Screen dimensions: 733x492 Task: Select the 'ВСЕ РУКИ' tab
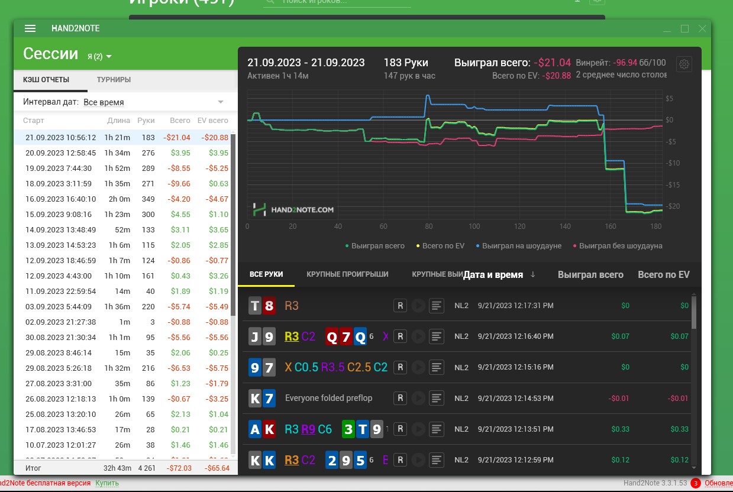[266, 274]
